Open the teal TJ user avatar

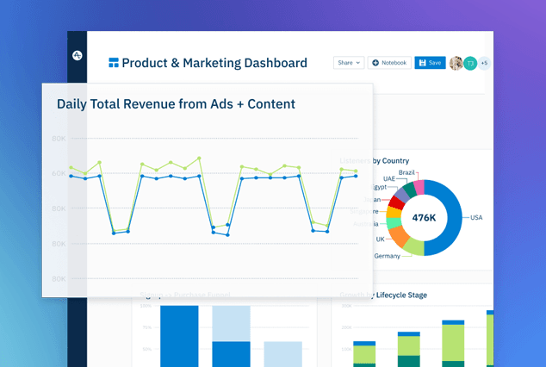click(470, 63)
